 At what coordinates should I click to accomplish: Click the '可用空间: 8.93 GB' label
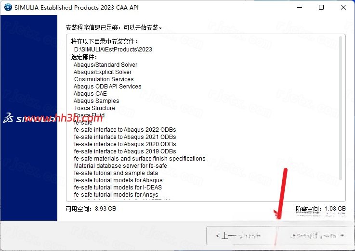[91, 209]
